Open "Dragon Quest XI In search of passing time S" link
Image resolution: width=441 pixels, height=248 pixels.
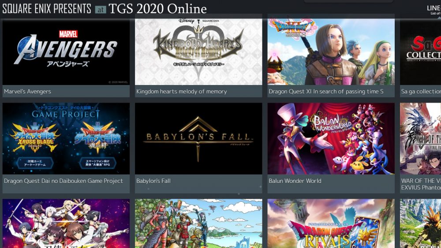[326, 91]
